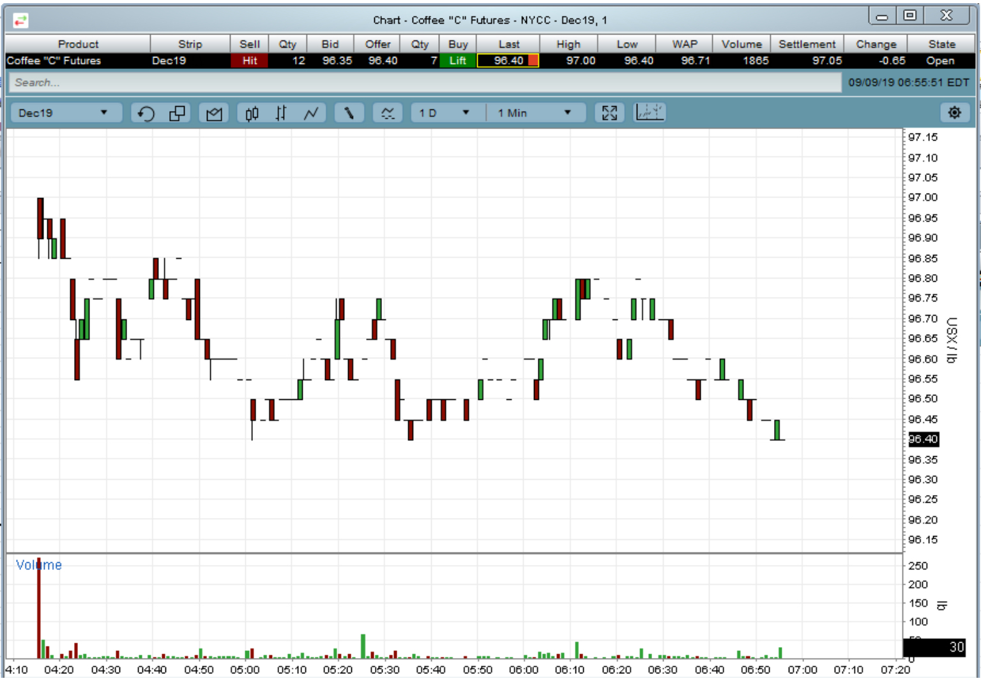
Task: Open chart settings gear
Action: [x=954, y=113]
